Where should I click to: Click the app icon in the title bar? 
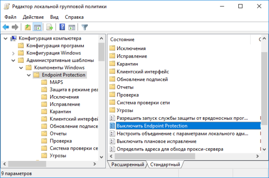pyautogui.click(x=7, y=7)
